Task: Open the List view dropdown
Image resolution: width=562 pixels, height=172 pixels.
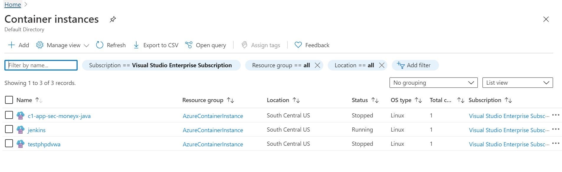Action: tap(517, 83)
